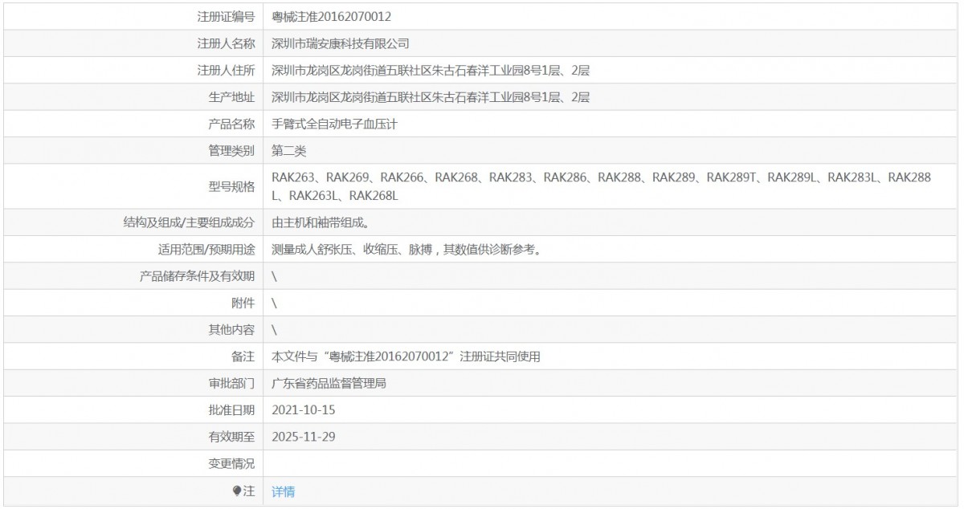Click the address in the 生产地址 row

pos(431,97)
